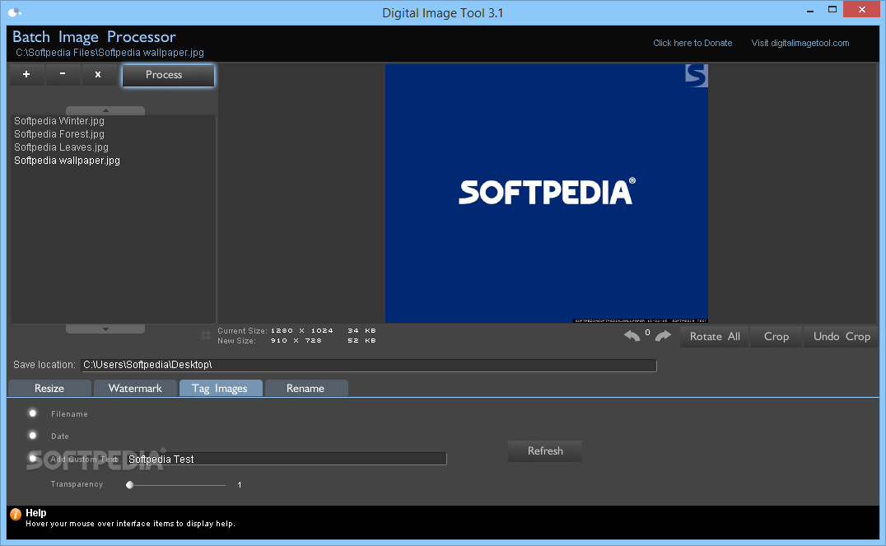Select Softpedia Leaves.jpg in the list
The width and height of the screenshot is (886, 546).
pyautogui.click(x=61, y=147)
